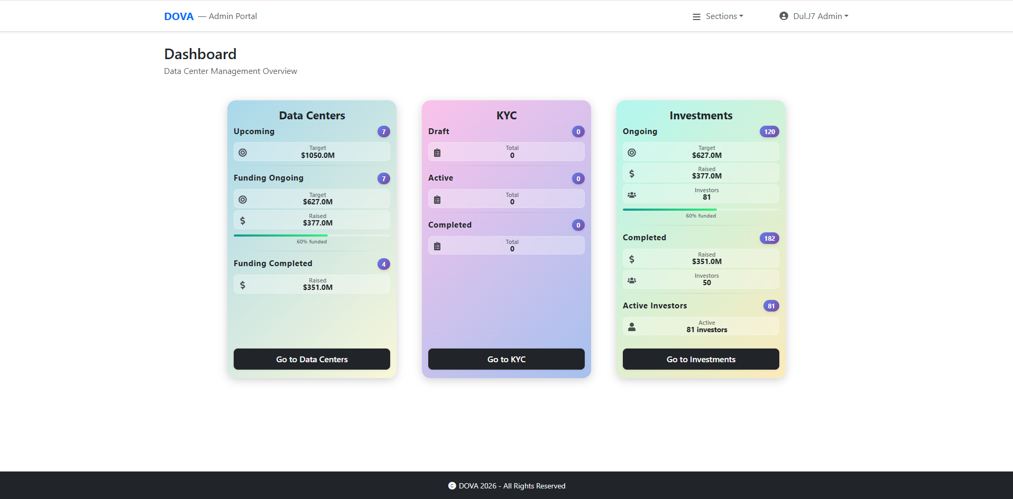Click the target icon beside Upcoming Target
1013x499 pixels.
[243, 153]
